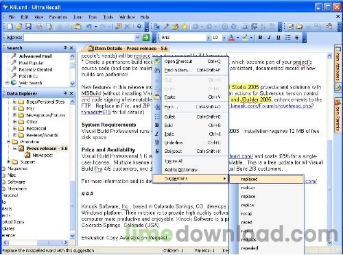Click the Bullet icon in context menu
343x255 pixels.
157,117
